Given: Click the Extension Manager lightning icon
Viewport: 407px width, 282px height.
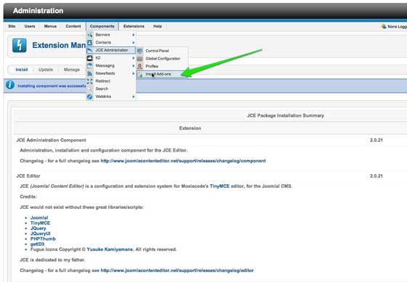Looking at the screenshot, I should coord(20,46).
